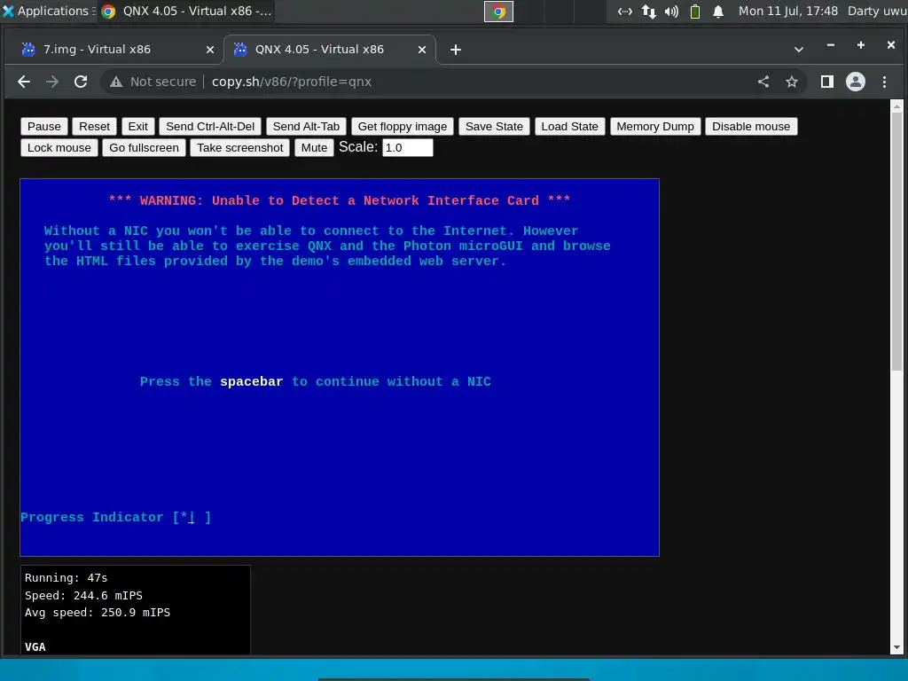908x681 pixels.
Task: Maximize the Chrome window
Action: 861,44
